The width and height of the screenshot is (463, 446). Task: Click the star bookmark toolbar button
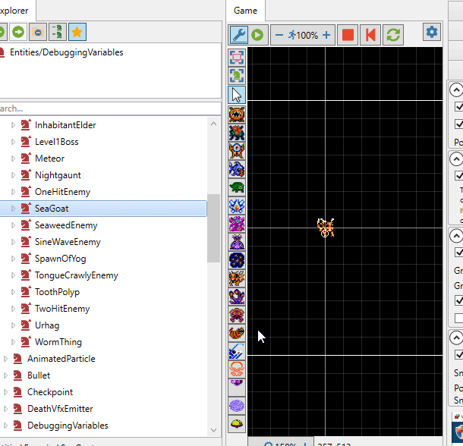[77, 32]
